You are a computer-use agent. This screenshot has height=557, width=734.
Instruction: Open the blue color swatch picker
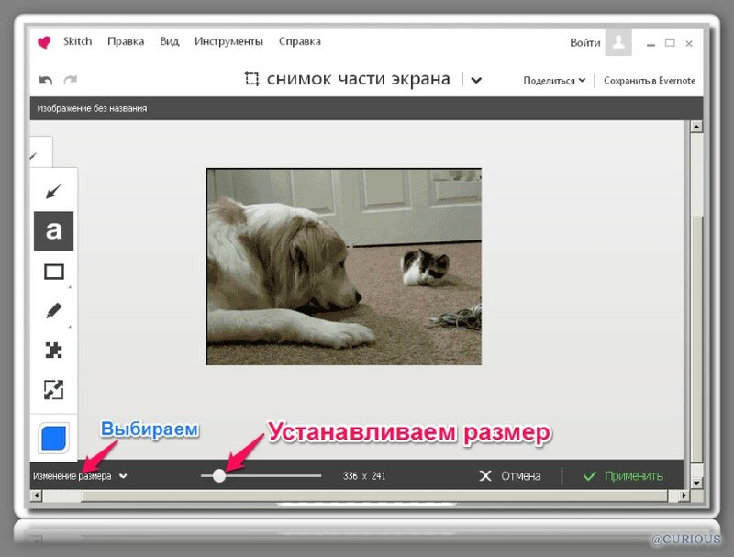pos(54,438)
